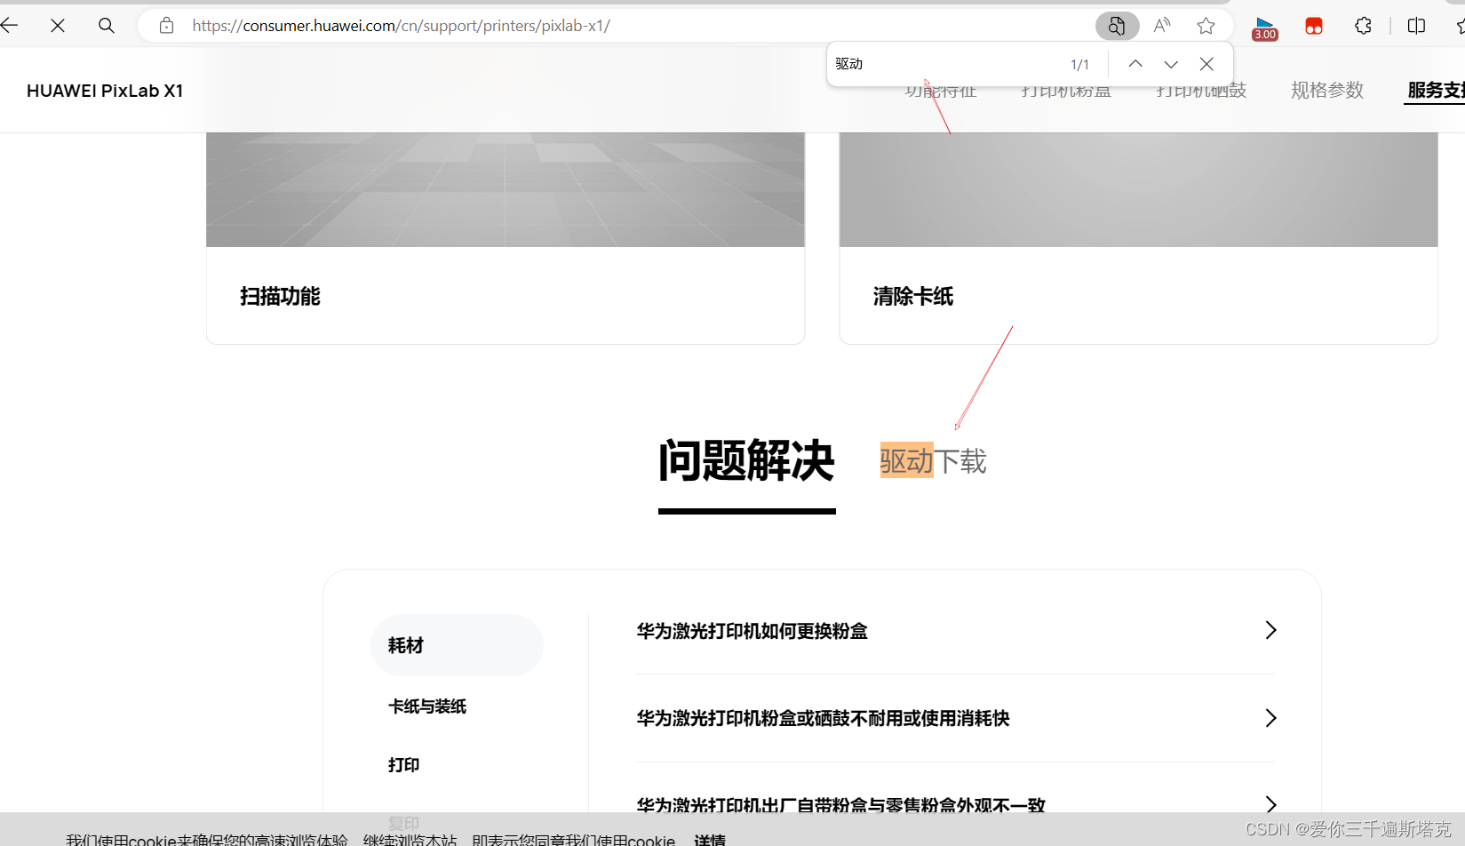Select the 耗材 category
Viewport: 1465px width, 846px height.
coord(457,645)
